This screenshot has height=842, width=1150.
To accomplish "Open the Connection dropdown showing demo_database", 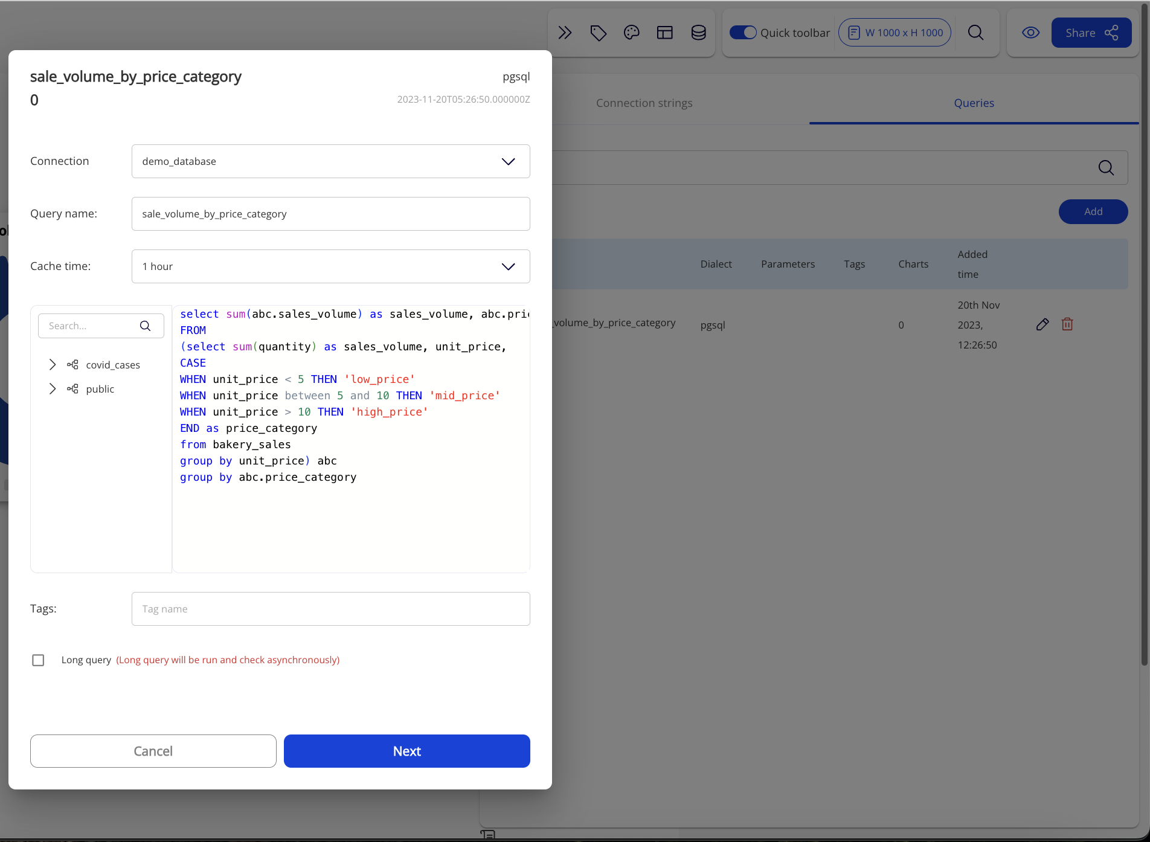I will (330, 161).
